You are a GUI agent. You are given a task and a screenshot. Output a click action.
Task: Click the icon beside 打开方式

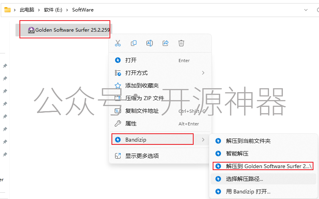(x=118, y=73)
